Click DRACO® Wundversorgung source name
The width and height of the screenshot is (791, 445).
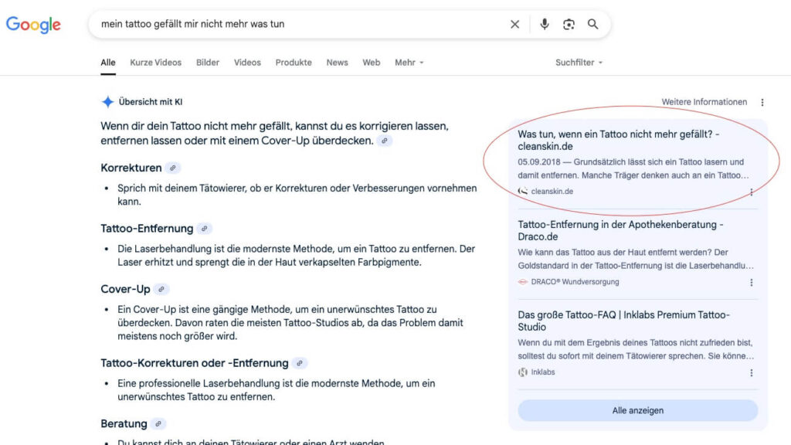coord(575,281)
